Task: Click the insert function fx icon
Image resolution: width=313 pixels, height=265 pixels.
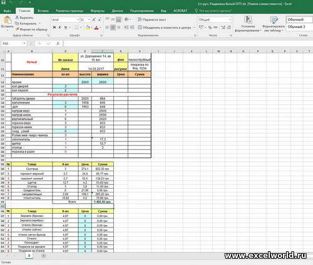Action: click(58, 44)
